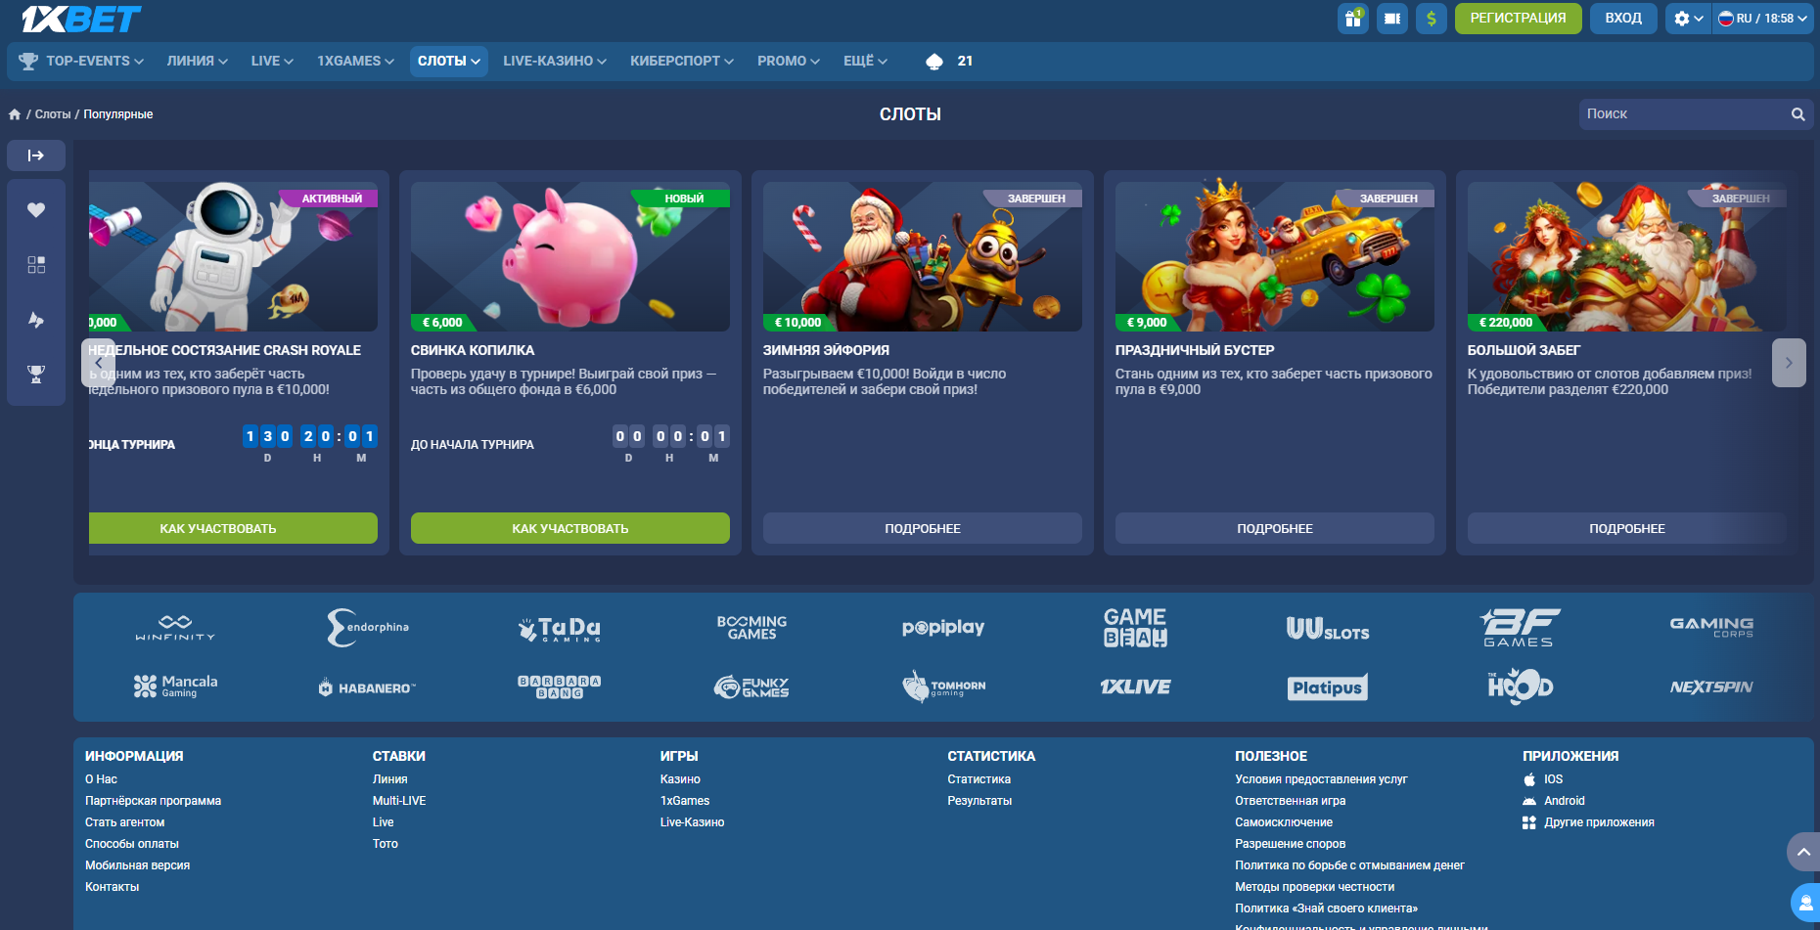Open the dollar payments icon
1820x930 pixels.
[x=1432, y=19]
